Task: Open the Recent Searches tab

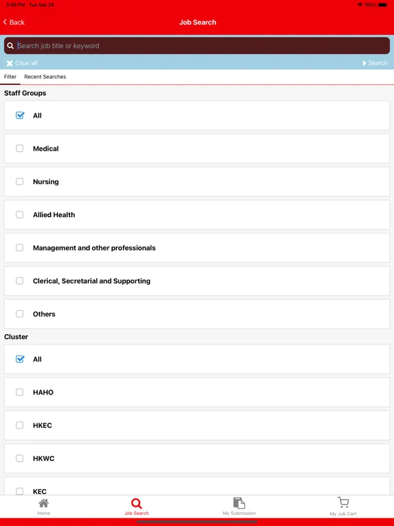Action: pos(45,77)
